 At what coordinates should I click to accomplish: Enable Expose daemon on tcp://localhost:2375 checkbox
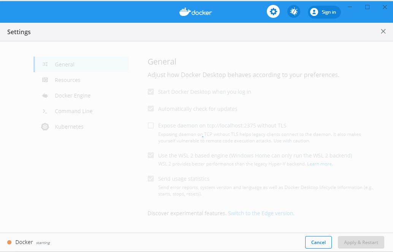point(151,125)
